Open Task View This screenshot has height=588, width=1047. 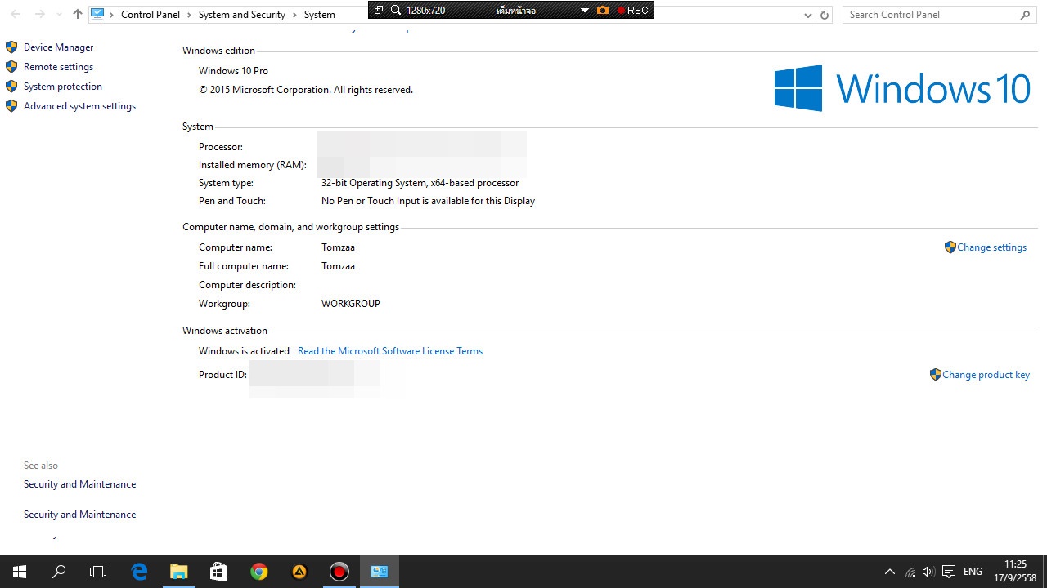[98, 572]
